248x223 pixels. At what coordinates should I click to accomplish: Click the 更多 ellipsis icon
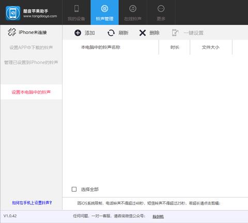tap(161, 8)
